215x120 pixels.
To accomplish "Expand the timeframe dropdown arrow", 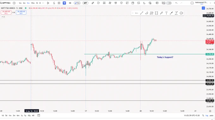I will click(43, 3).
